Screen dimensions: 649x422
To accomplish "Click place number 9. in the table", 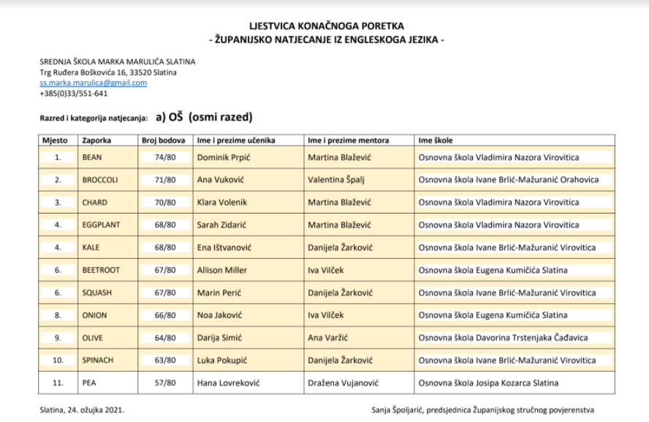I will (58, 338).
